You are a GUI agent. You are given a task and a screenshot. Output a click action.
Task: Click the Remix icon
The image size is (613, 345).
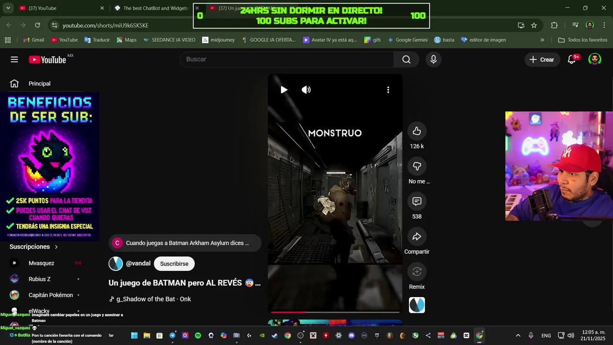417,272
